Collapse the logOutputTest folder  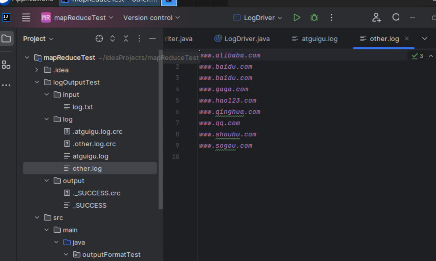37,82
